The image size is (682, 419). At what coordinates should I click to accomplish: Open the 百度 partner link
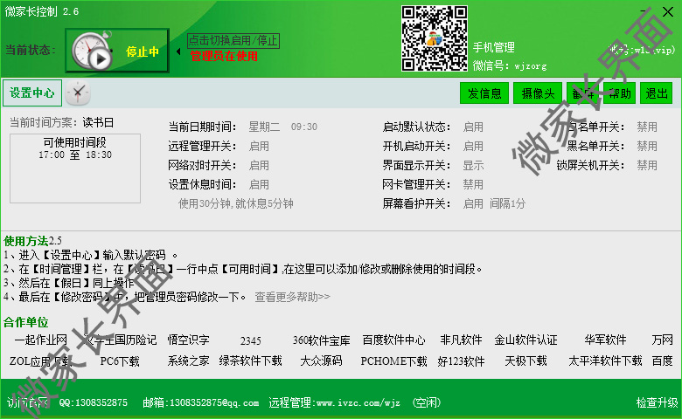click(x=663, y=361)
